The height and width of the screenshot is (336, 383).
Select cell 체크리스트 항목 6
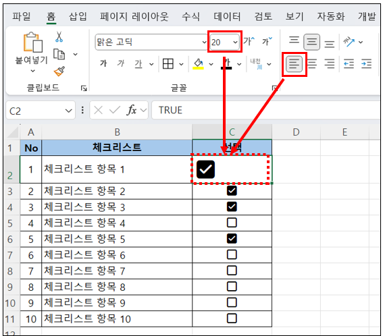pos(117,255)
